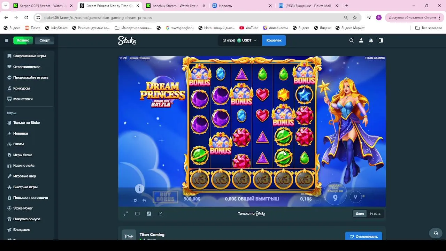The image size is (446, 251).
Task: Click the address bar URL
Action: [98, 17]
